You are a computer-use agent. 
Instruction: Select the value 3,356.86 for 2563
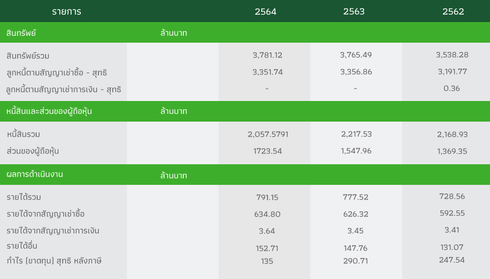(356, 72)
